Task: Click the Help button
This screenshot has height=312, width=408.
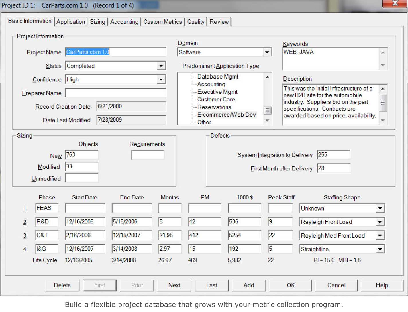Action: pyautogui.click(x=381, y=285)
